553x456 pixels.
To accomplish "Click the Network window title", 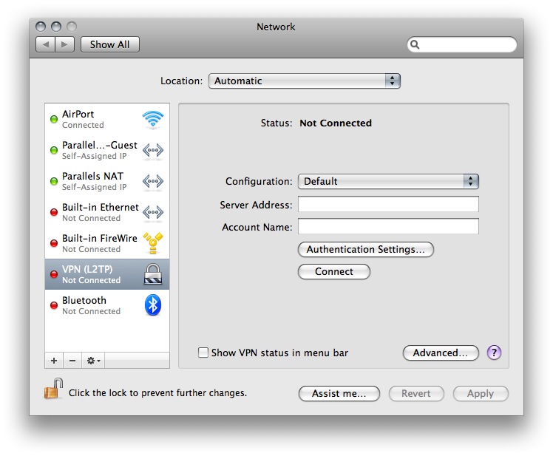I will 276,27.
